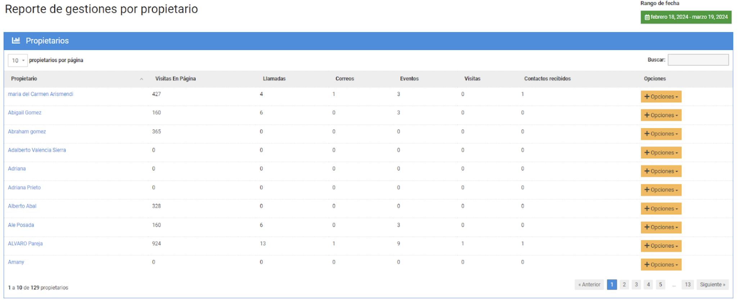
Task: Jump to page 13 of results
Action: [687, 285]
